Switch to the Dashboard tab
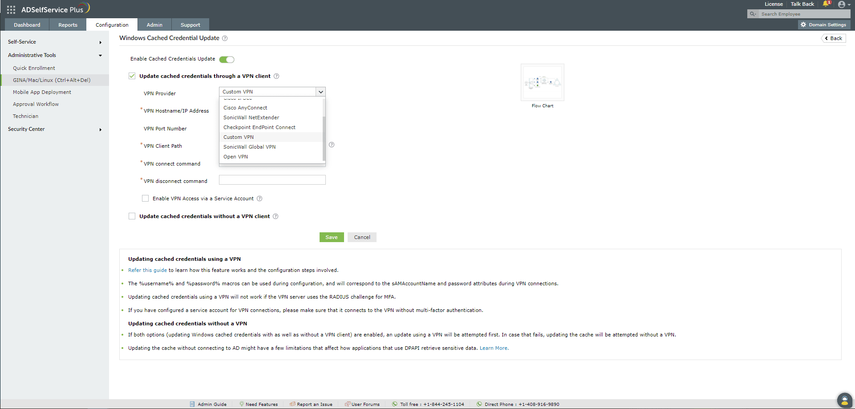The width and height of the screenshot is (855, 409). click(27, 25)
